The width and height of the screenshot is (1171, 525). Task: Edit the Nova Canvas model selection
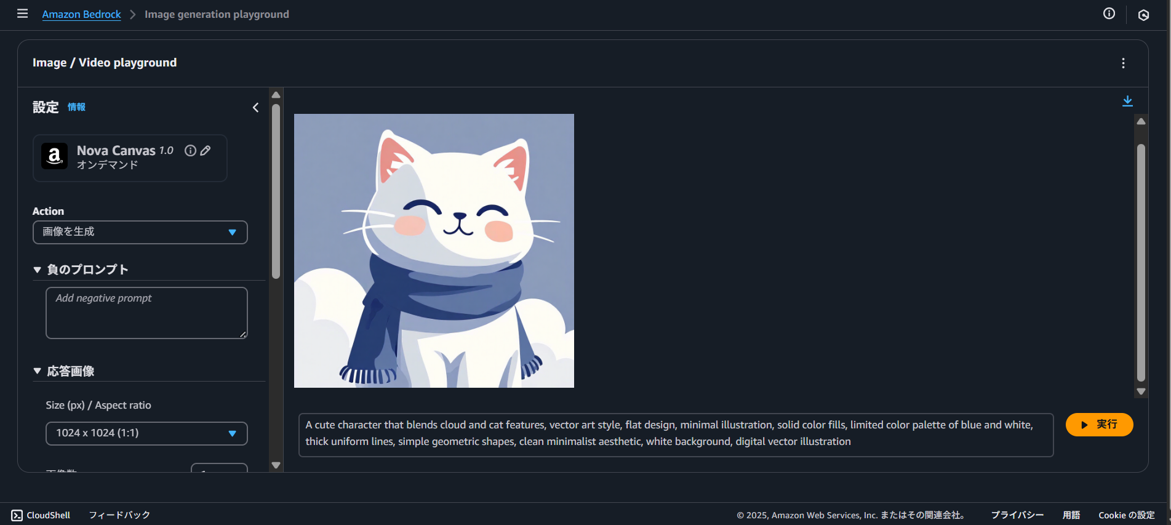[206, 150]
